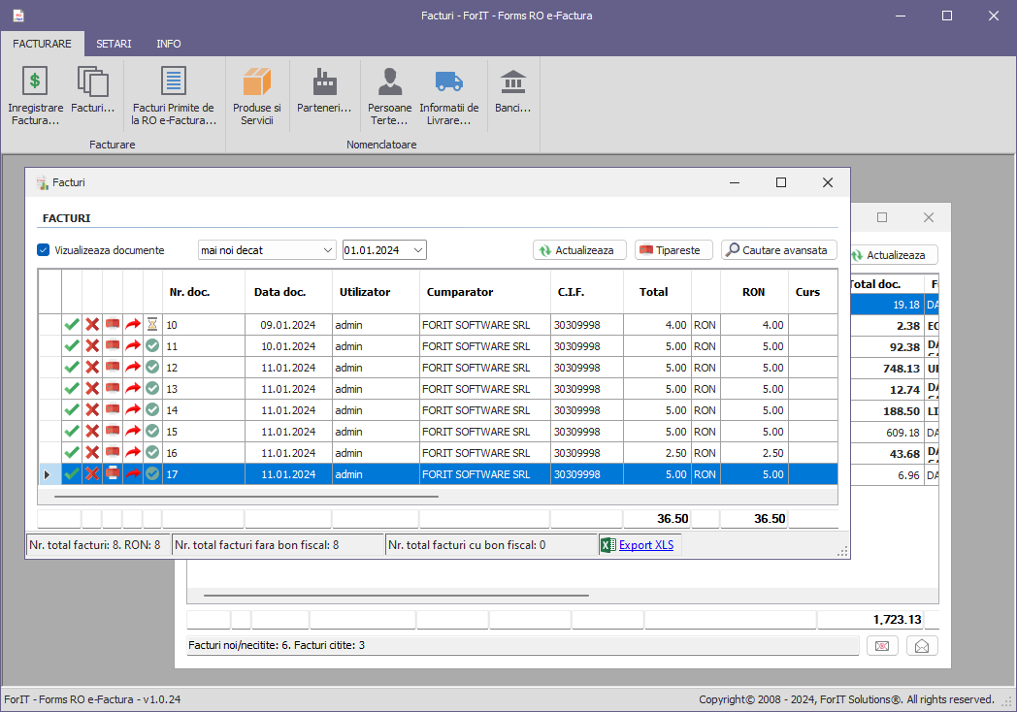1017x712 pixels.
Task: Open Persoane Terte from the ribbon
Action: (x=390, y=95)
